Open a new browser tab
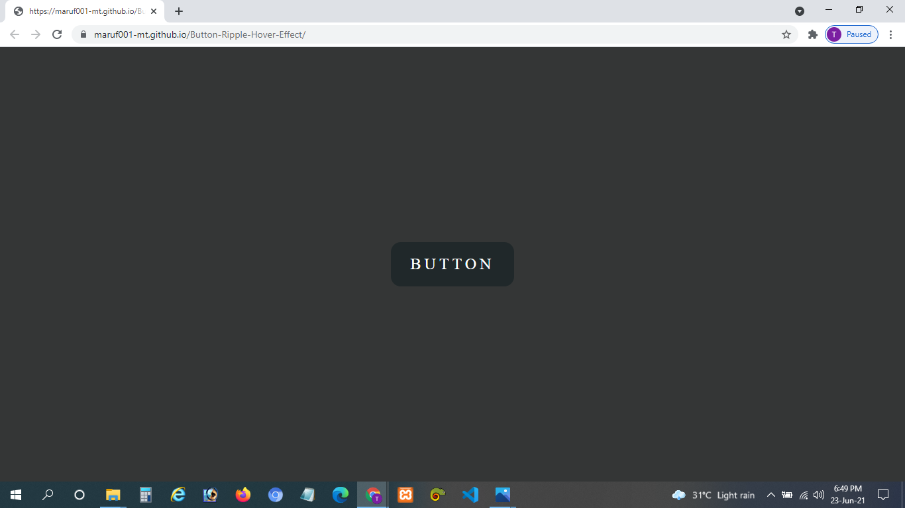Viewport: 905px width, 508px height. [179, 11]
